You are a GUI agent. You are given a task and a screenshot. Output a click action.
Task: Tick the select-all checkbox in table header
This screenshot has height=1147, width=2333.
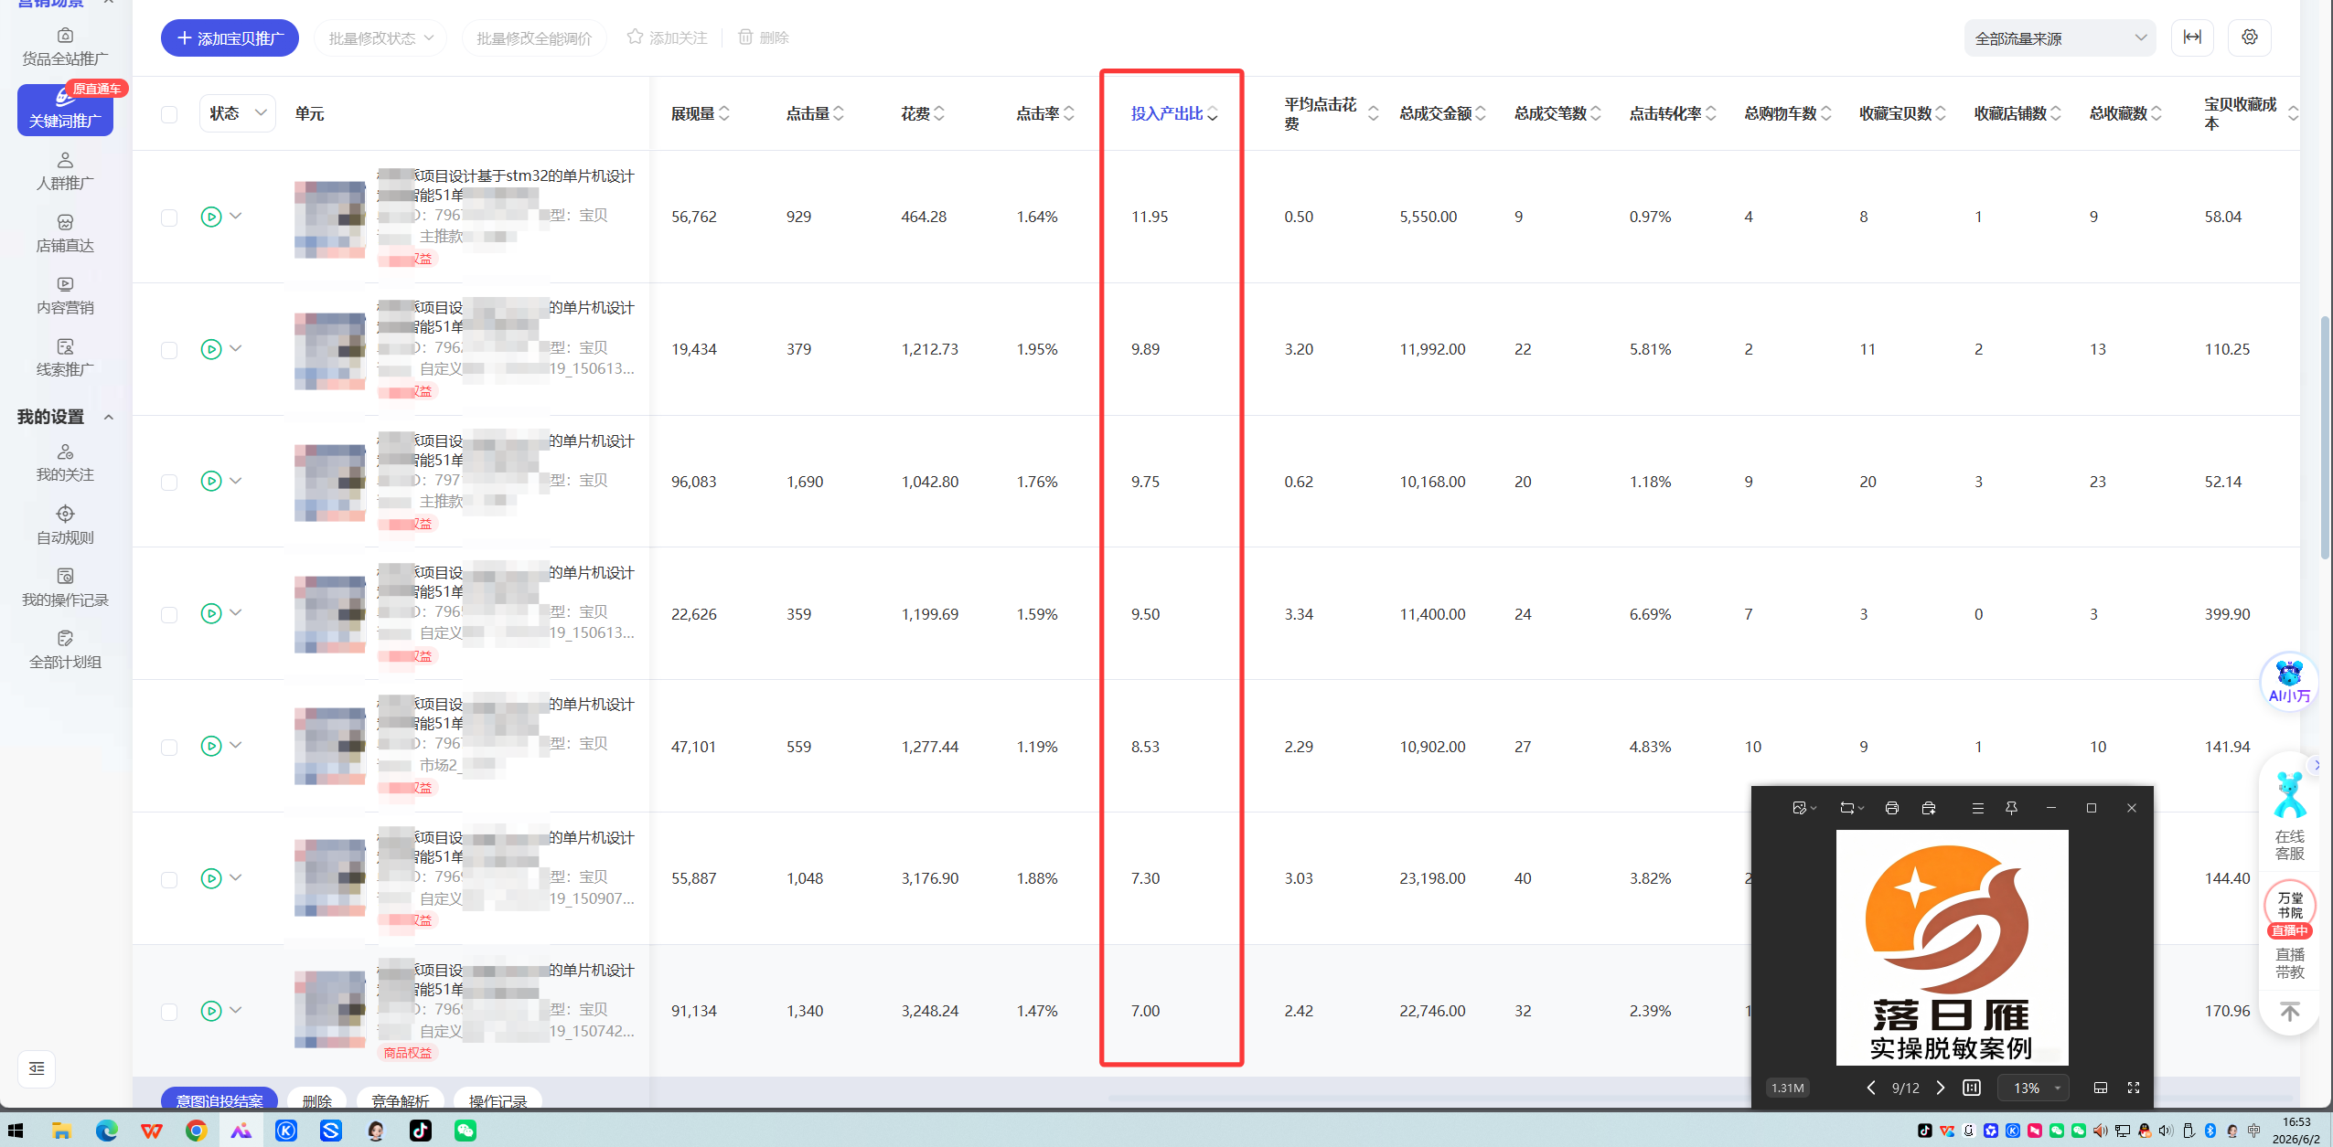[169, 114]
